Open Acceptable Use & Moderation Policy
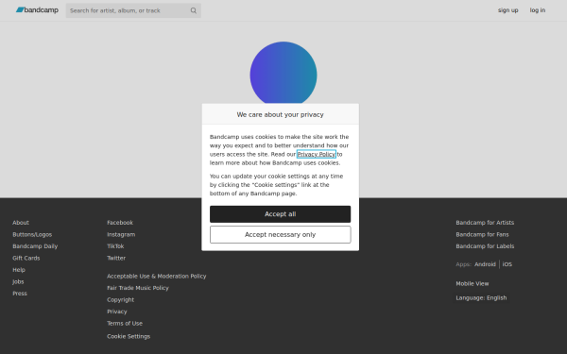Viewport: 567px width, 354px height. (156, 276)
